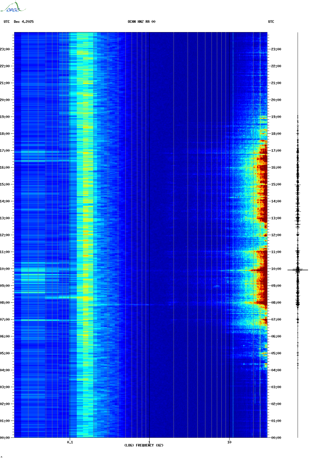Click the left axis '03:00' time label

pos(5,387)
